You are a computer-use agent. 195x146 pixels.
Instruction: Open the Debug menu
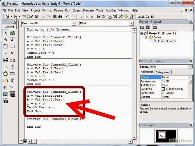(x=58, y=10)
